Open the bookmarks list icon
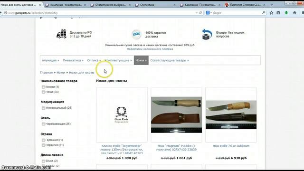This screenshot has width=304, height=171. [x=278, y=13]
